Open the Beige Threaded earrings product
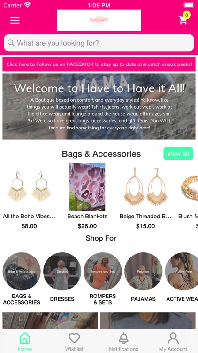The width and height of the screenshot is (198, 353). click(145, 196)
